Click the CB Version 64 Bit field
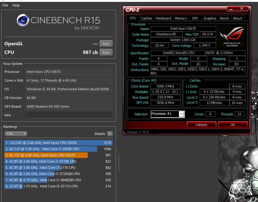Screen dimensions: 258x202 point(69,98)
